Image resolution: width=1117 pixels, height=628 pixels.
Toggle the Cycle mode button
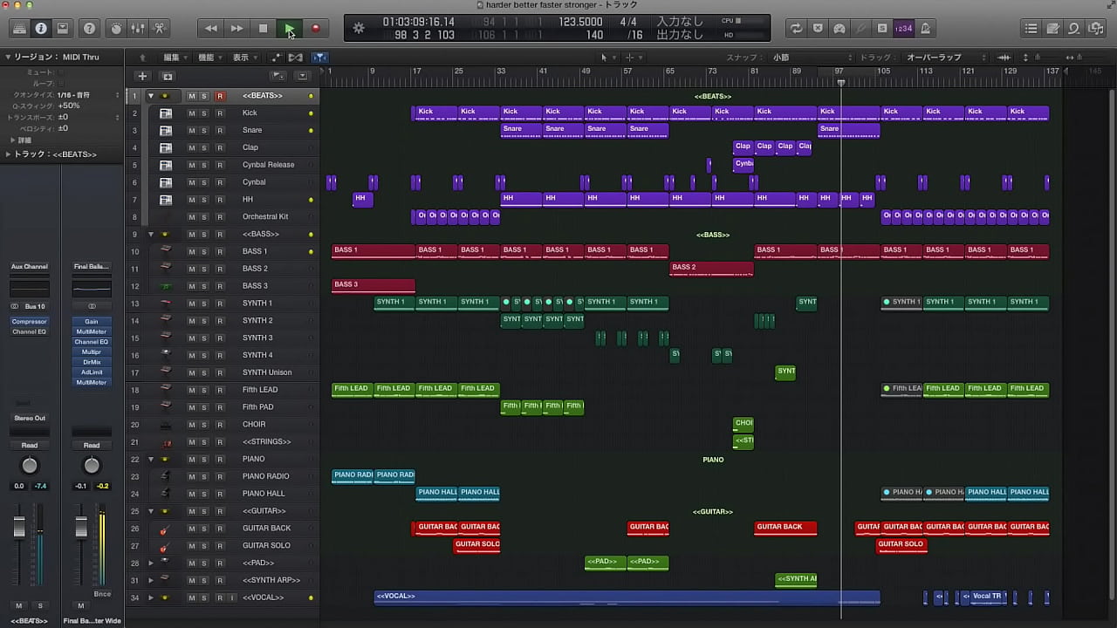tap(796, 28)
